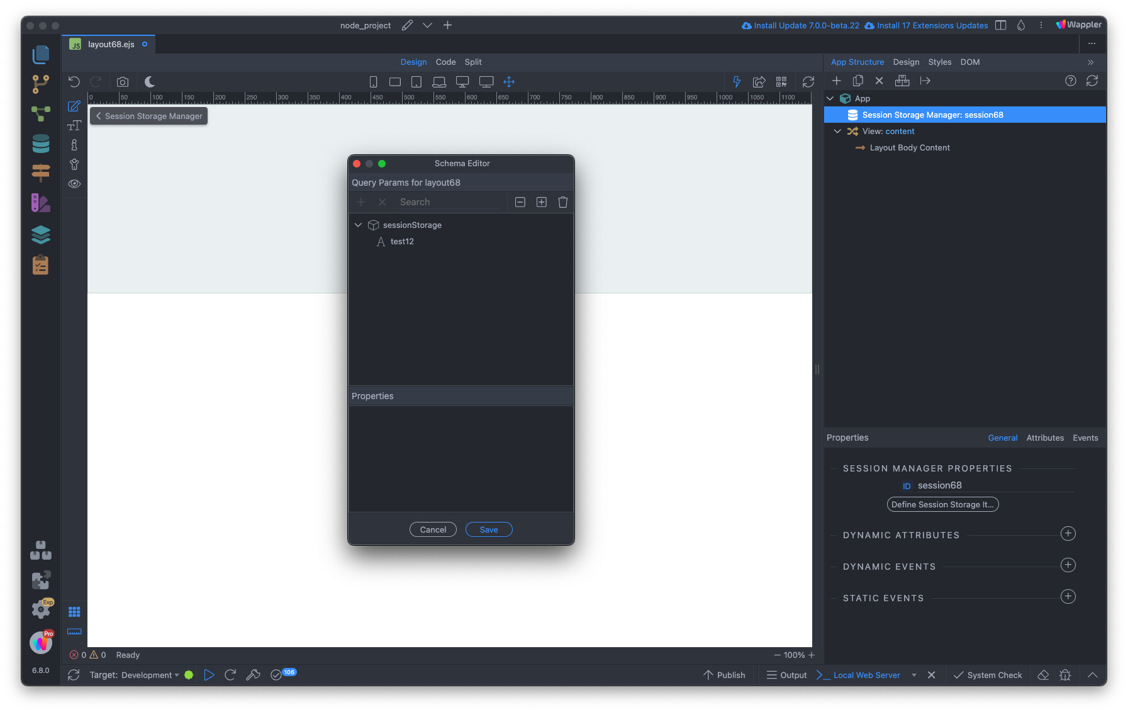Open the Git branch panel icon
Viewport: 1128px width, 712px height.
[x=41, y=84]
